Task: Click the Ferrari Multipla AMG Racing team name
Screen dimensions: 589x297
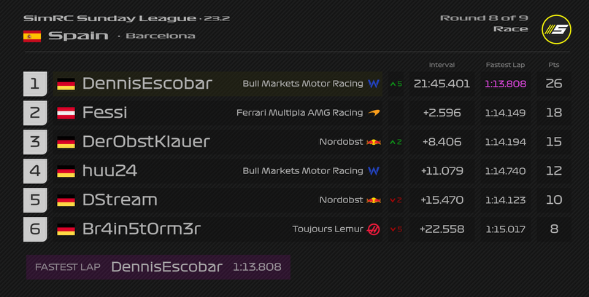Action: tap(299, 113)
